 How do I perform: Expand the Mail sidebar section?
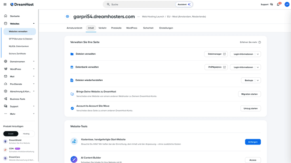(34, 76)
